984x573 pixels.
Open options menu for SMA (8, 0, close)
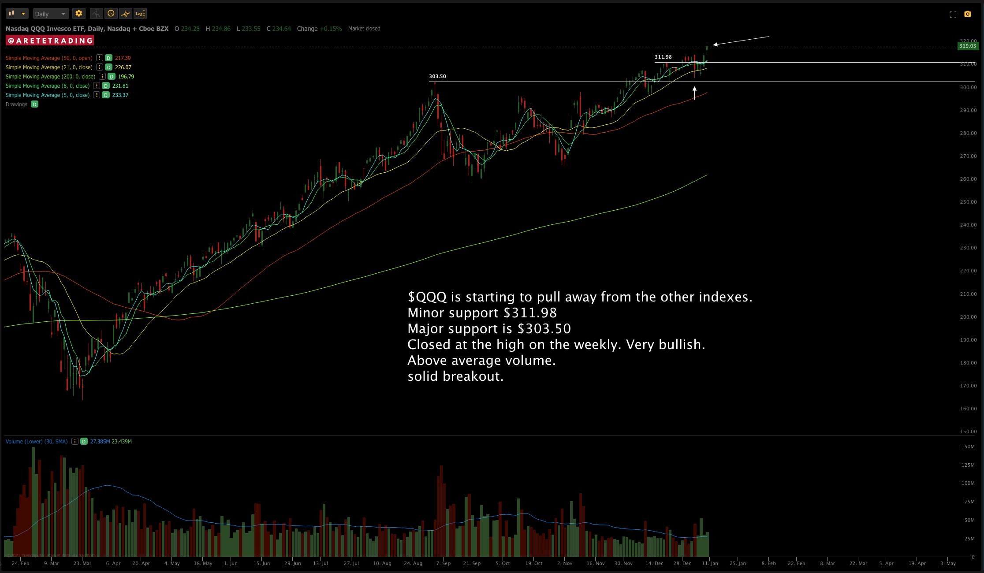click(97, 86)
